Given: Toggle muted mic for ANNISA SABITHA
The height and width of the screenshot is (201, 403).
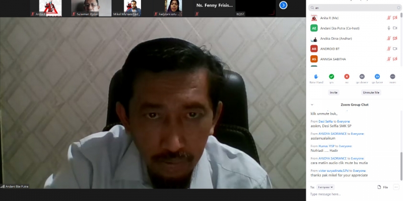Looking at the screenshot, I should click(388, 59).
